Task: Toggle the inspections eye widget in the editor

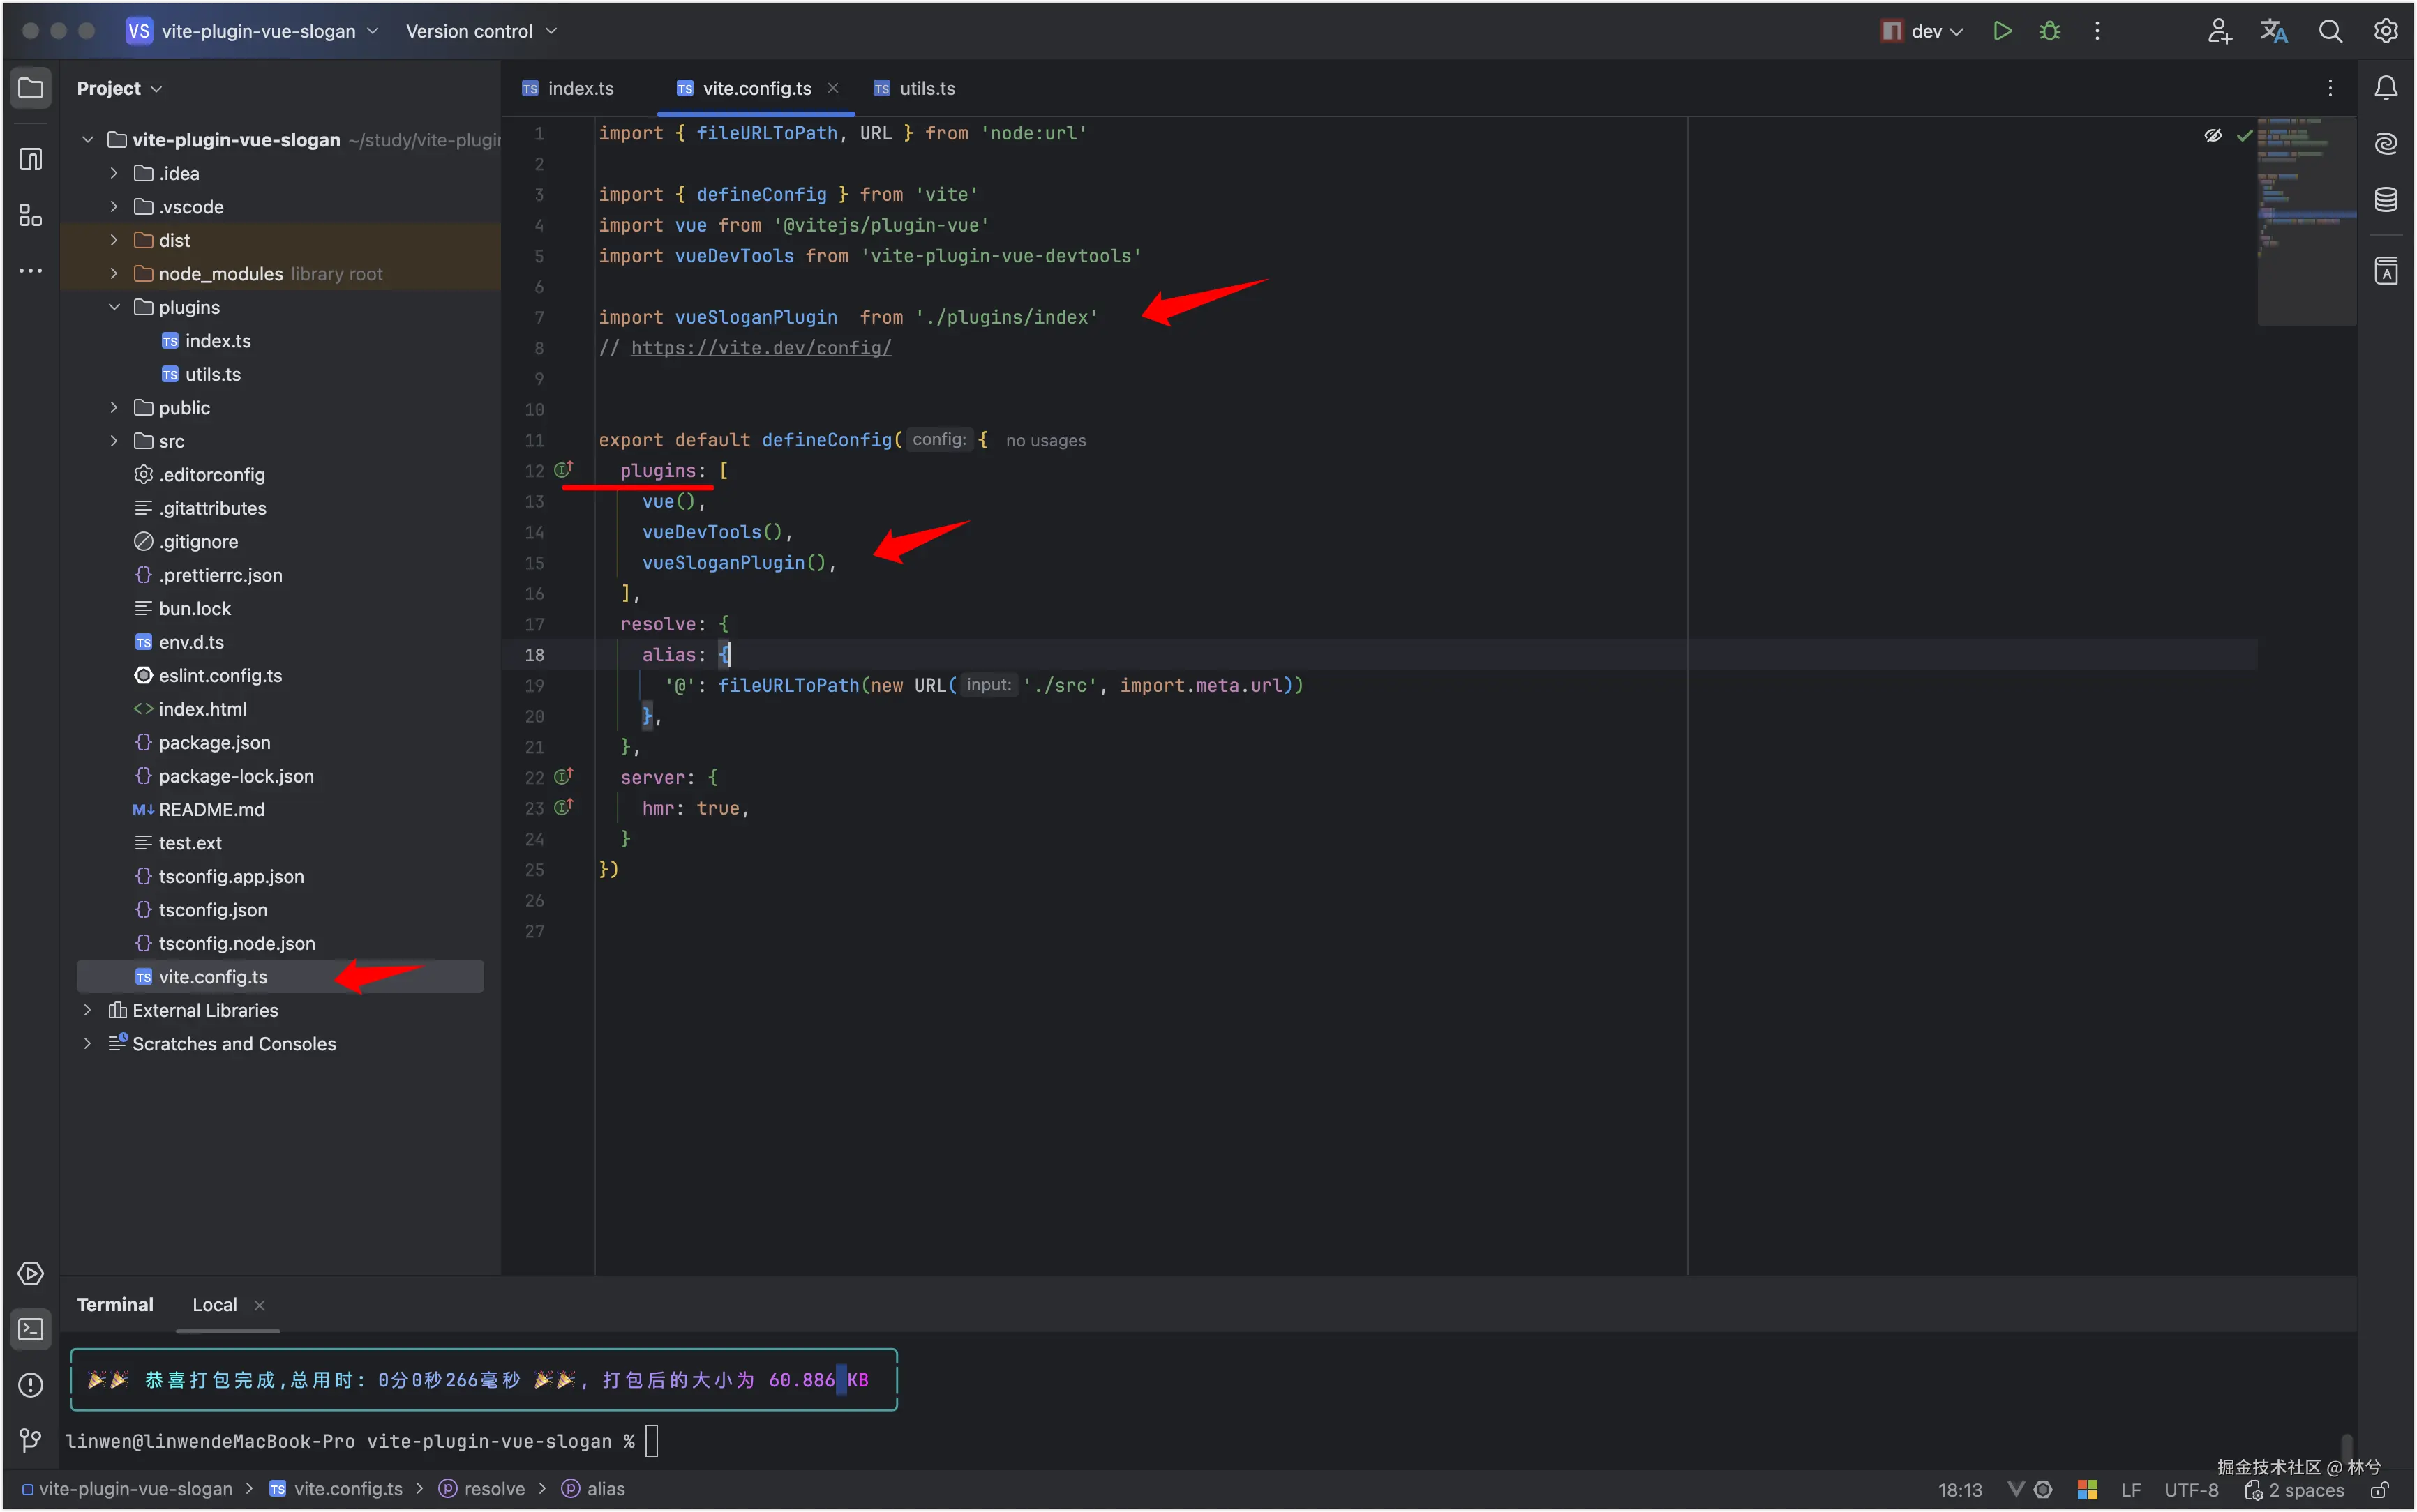Action: point(2213,135)
